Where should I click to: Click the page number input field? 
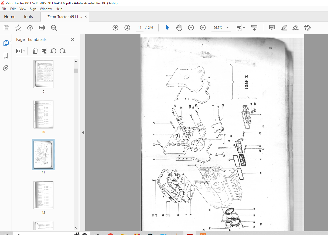(140, 28)
